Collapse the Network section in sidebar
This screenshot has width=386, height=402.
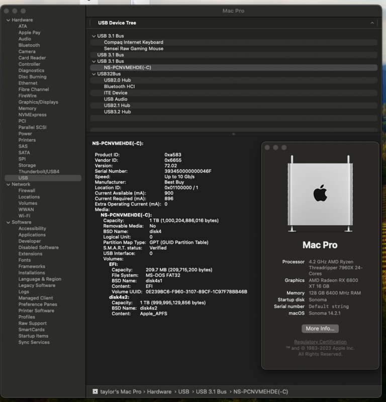click(x=8, y=184)
